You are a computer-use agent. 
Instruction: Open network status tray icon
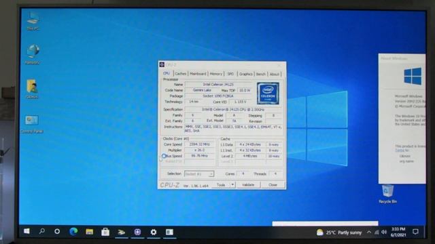(x=377, y=232)
